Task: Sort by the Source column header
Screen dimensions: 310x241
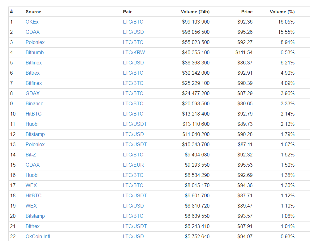Action: click(33, 12)
